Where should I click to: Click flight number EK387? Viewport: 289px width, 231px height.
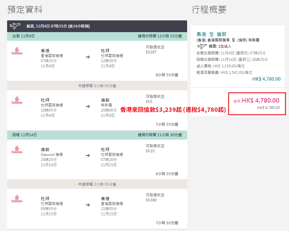point(151,52)
